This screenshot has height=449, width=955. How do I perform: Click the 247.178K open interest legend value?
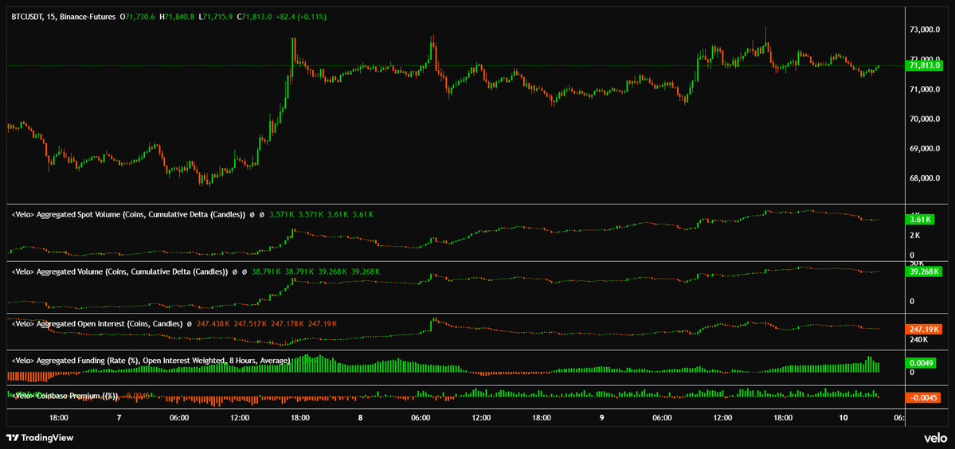click(288, 324)
